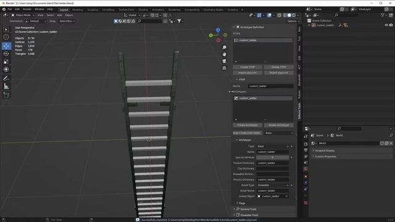Click Export ytyp.xml button
Viewport: 395px width, 222px height.
tap(278, 73)
